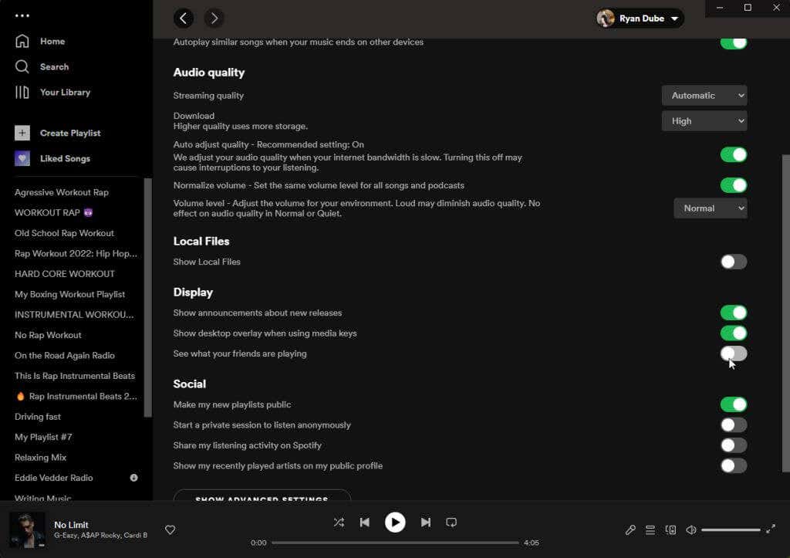Disable Make my new playlists public

click(x=734, y=404)
